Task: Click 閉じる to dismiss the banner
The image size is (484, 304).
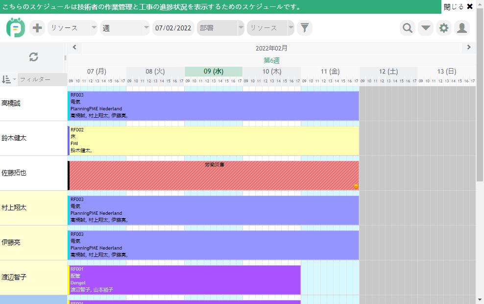Action: coord(454,6)
